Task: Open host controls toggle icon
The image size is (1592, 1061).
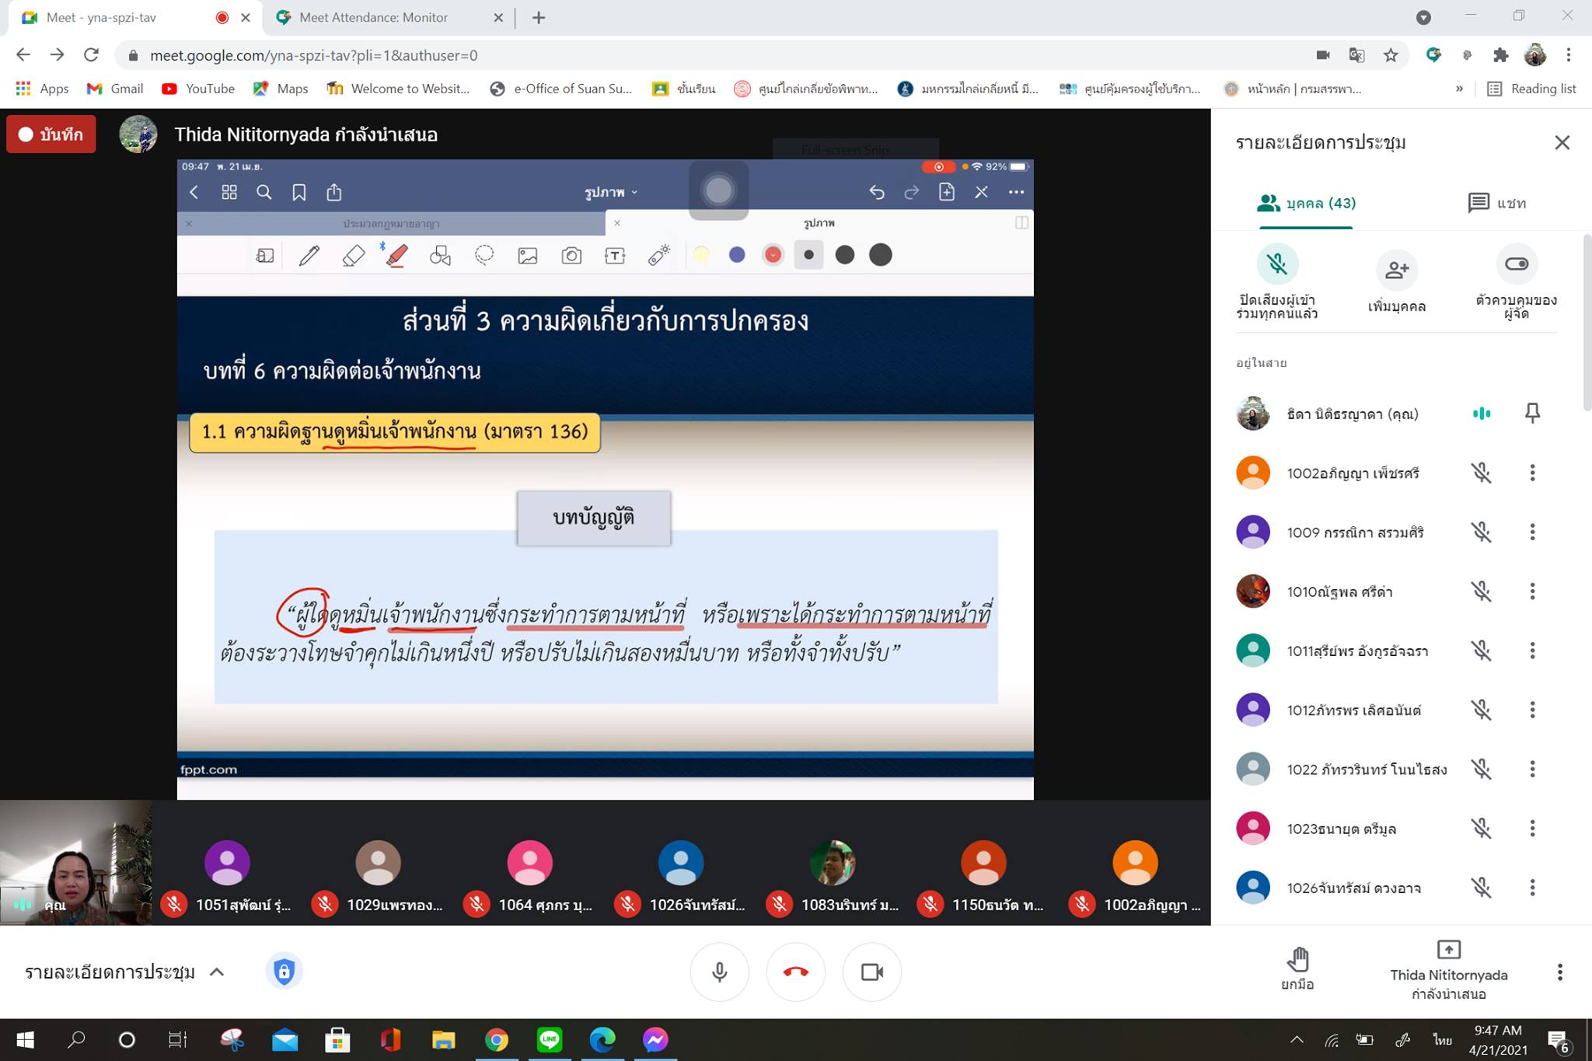Action: click(1516, 264)
